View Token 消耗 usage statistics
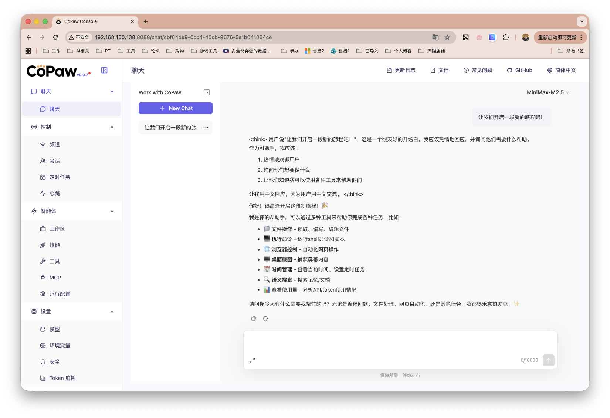The image size is (610, 418). [x=62, y=378]
